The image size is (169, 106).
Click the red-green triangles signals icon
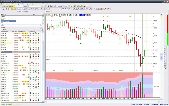[71, 7]
